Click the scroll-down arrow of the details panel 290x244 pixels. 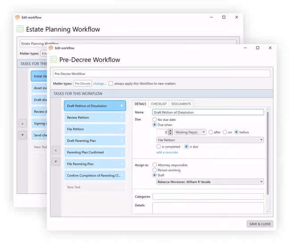point(268,211)
